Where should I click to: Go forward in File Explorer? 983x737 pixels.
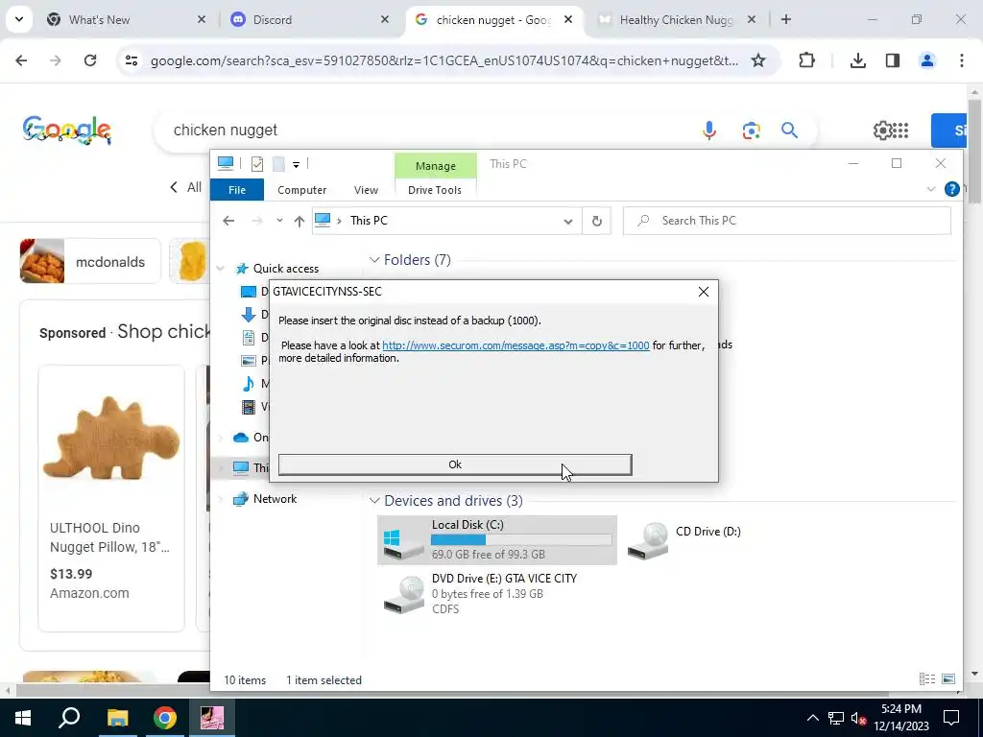click(x=256, y=221)
